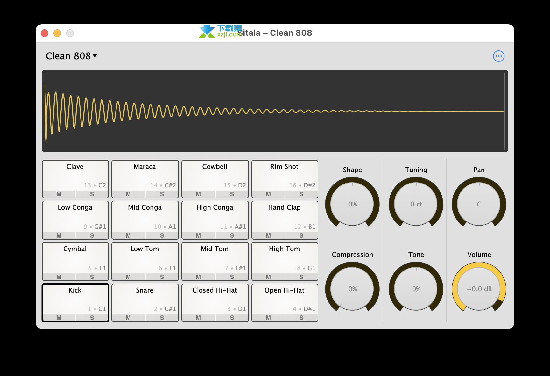Viewport: 550px width, 376px height.
Task: Mute the Maraca pad
Action: click(x=128, y=194)
